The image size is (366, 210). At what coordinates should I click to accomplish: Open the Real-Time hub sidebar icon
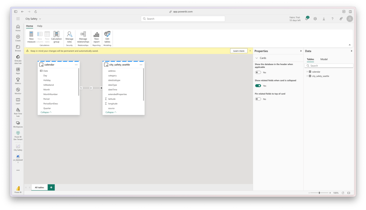pyautogui.click(x=18, y=110)
